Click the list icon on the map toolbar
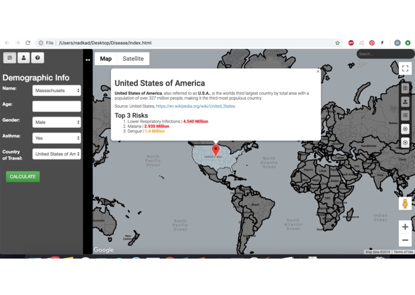The width and height of the screenshot is (415, 295). [405, 115]
